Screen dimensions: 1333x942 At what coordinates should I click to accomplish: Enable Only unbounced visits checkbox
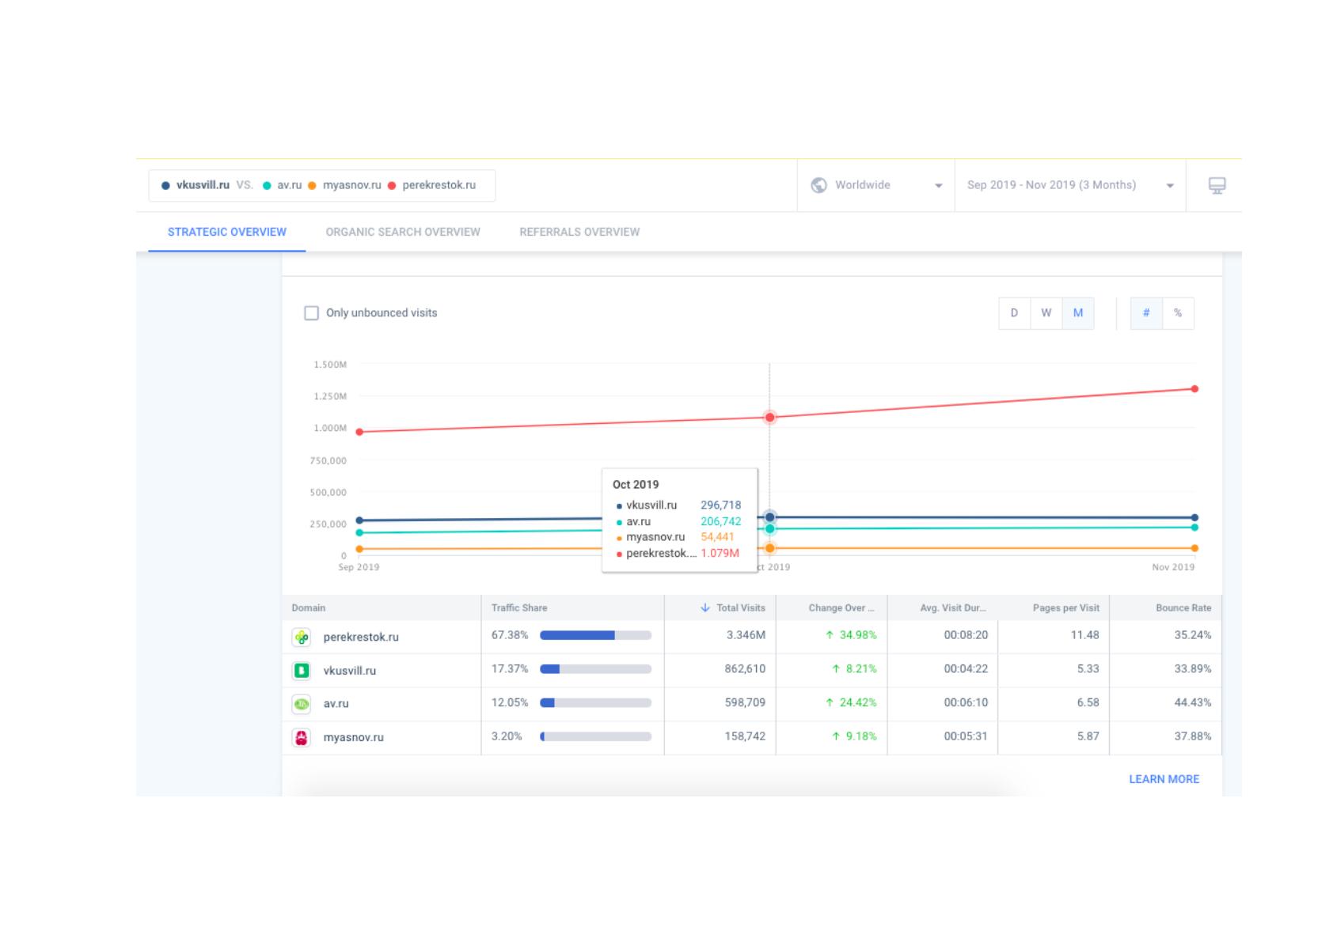click(x=312, y=313)
